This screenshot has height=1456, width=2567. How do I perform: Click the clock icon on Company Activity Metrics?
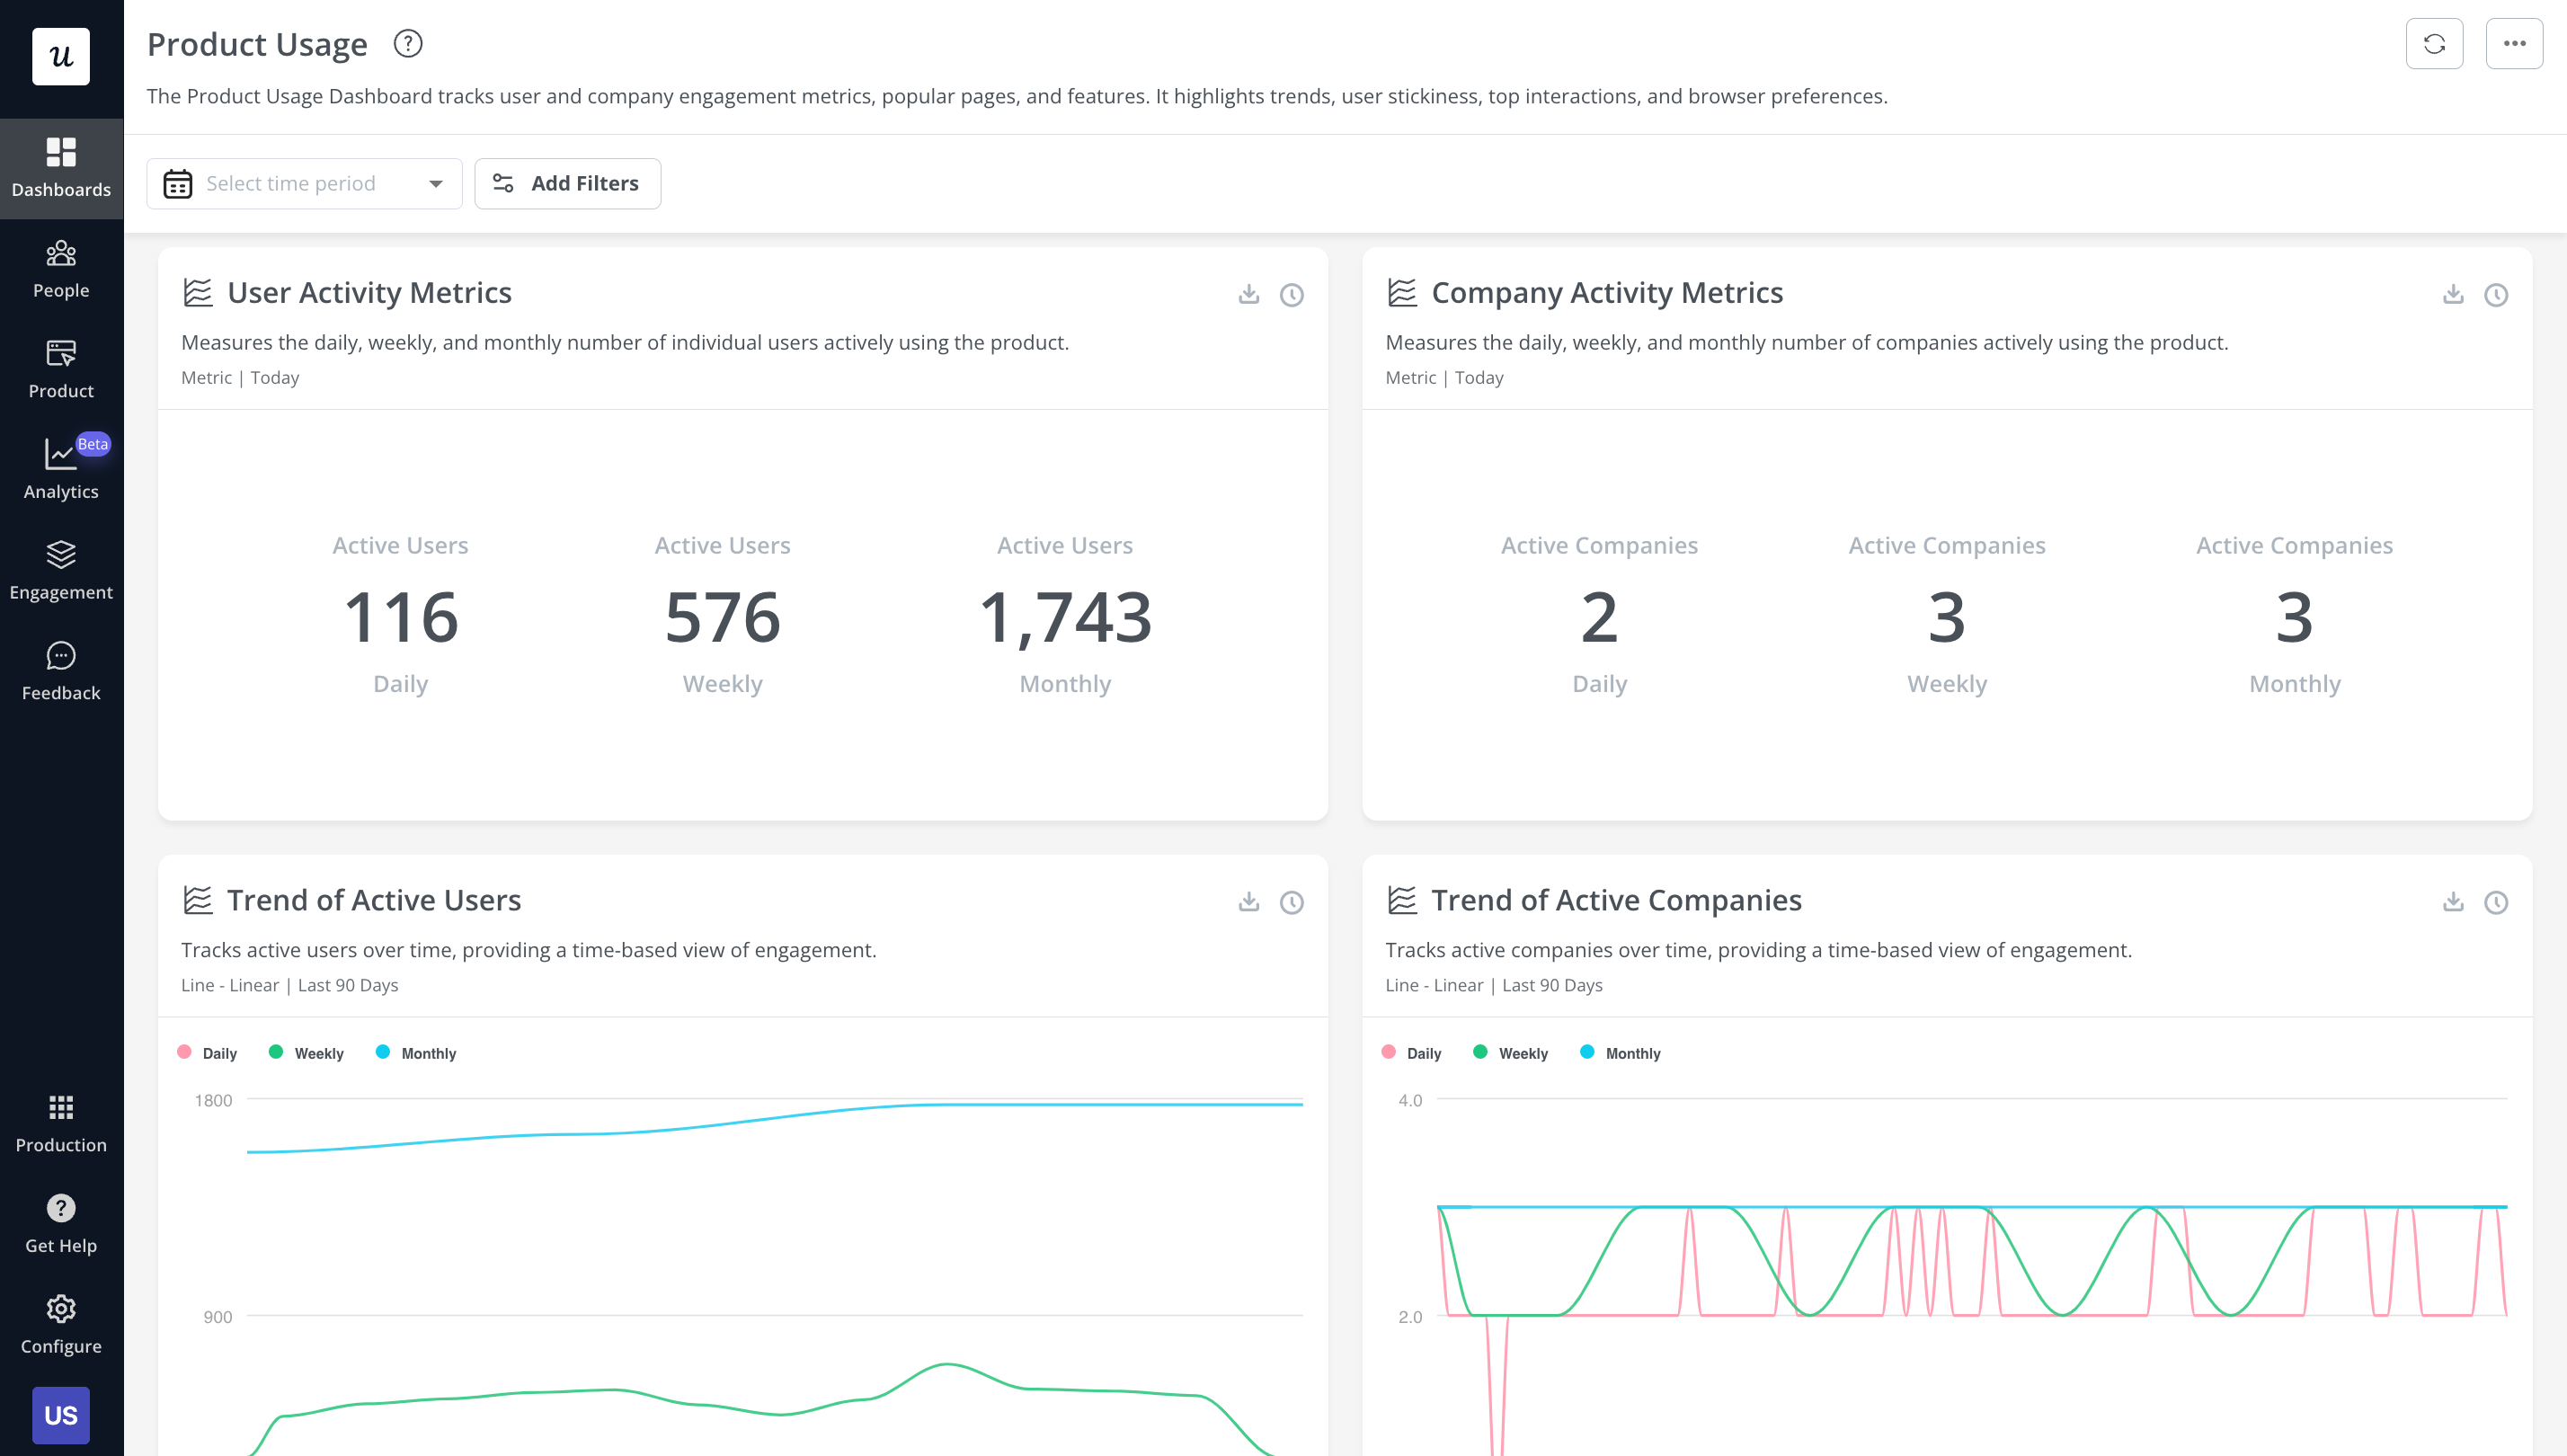[2497, 294]
